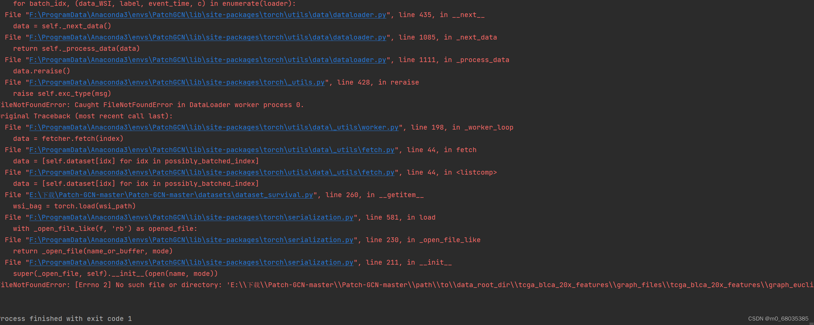The image size is (814, 325).
Task: Select the wsi_bag torch.load source line
Action: (x=74, y=206)
